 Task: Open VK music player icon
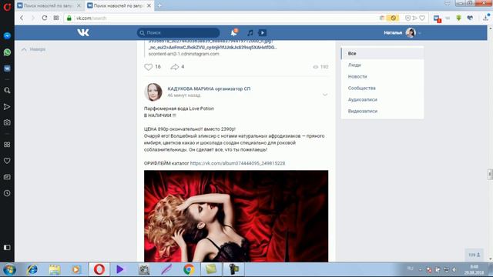pyautogui.click(x=250, y=32)
